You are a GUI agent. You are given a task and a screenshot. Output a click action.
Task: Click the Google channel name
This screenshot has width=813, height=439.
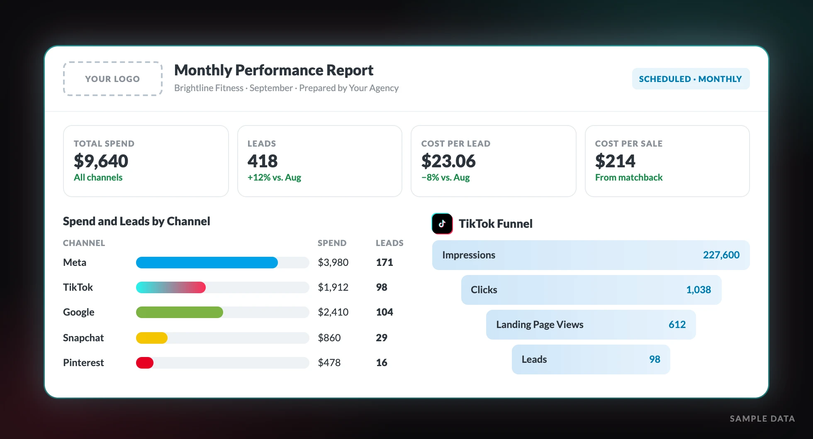click(x=79, y=312)
